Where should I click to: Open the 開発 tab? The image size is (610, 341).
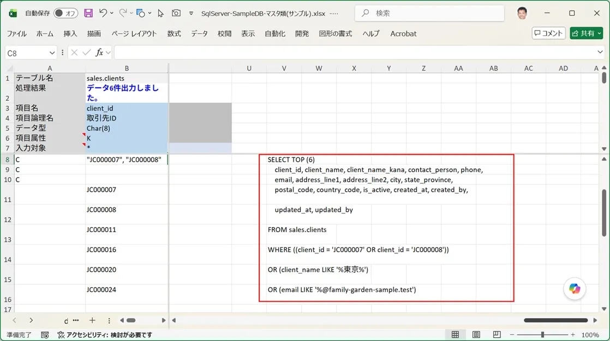point(302,34)
